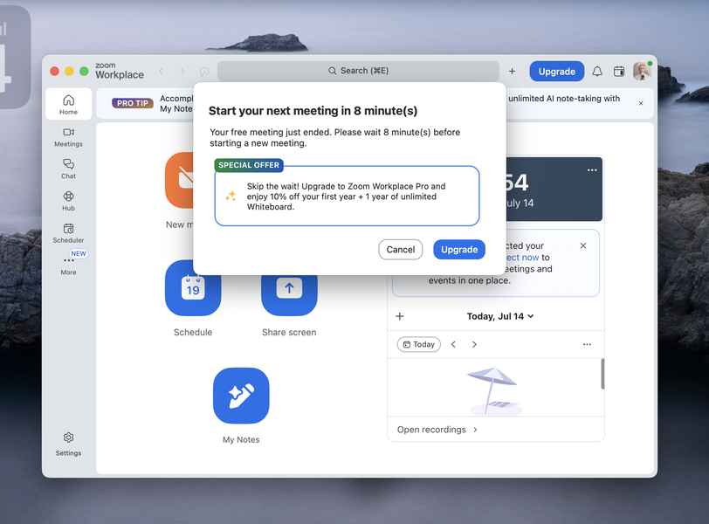This screenshot has width=709, height=524.
Task: Click the Search field
Action: tap(358, 71)
